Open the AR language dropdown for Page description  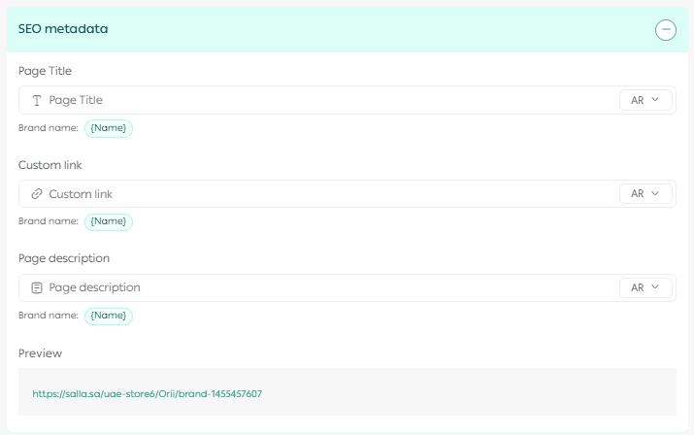645,287
